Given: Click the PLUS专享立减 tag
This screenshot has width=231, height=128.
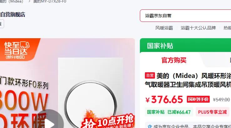Looking at the screenshot, I should (x=212, y=112).
